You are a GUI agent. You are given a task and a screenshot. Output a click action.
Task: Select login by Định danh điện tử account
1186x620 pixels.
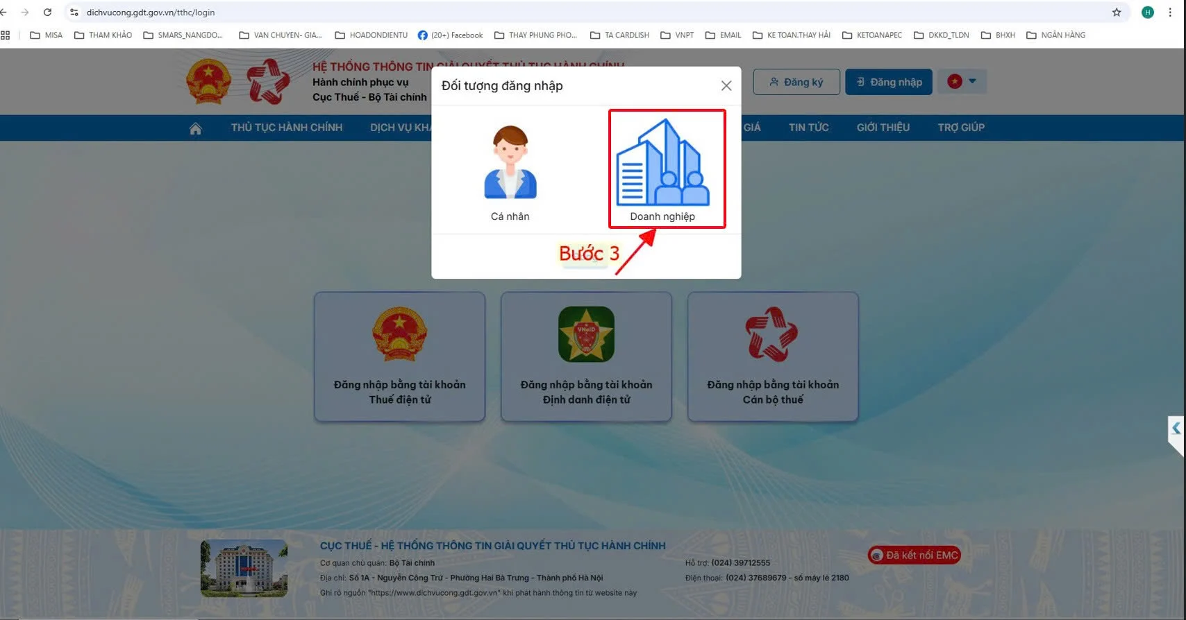click(586, 356)
